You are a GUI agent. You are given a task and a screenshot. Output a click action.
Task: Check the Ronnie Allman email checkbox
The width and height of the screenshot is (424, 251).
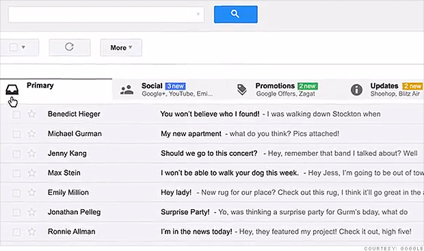click(x=16, y=232)
